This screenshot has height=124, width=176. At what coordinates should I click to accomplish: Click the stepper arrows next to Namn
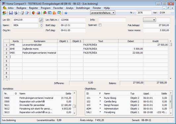tap(42, 25)
